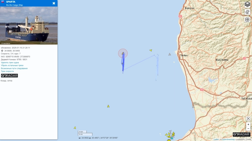252x141 pixels.
Task: Close the SPARTA ship info panel
Action: [54, 3]
